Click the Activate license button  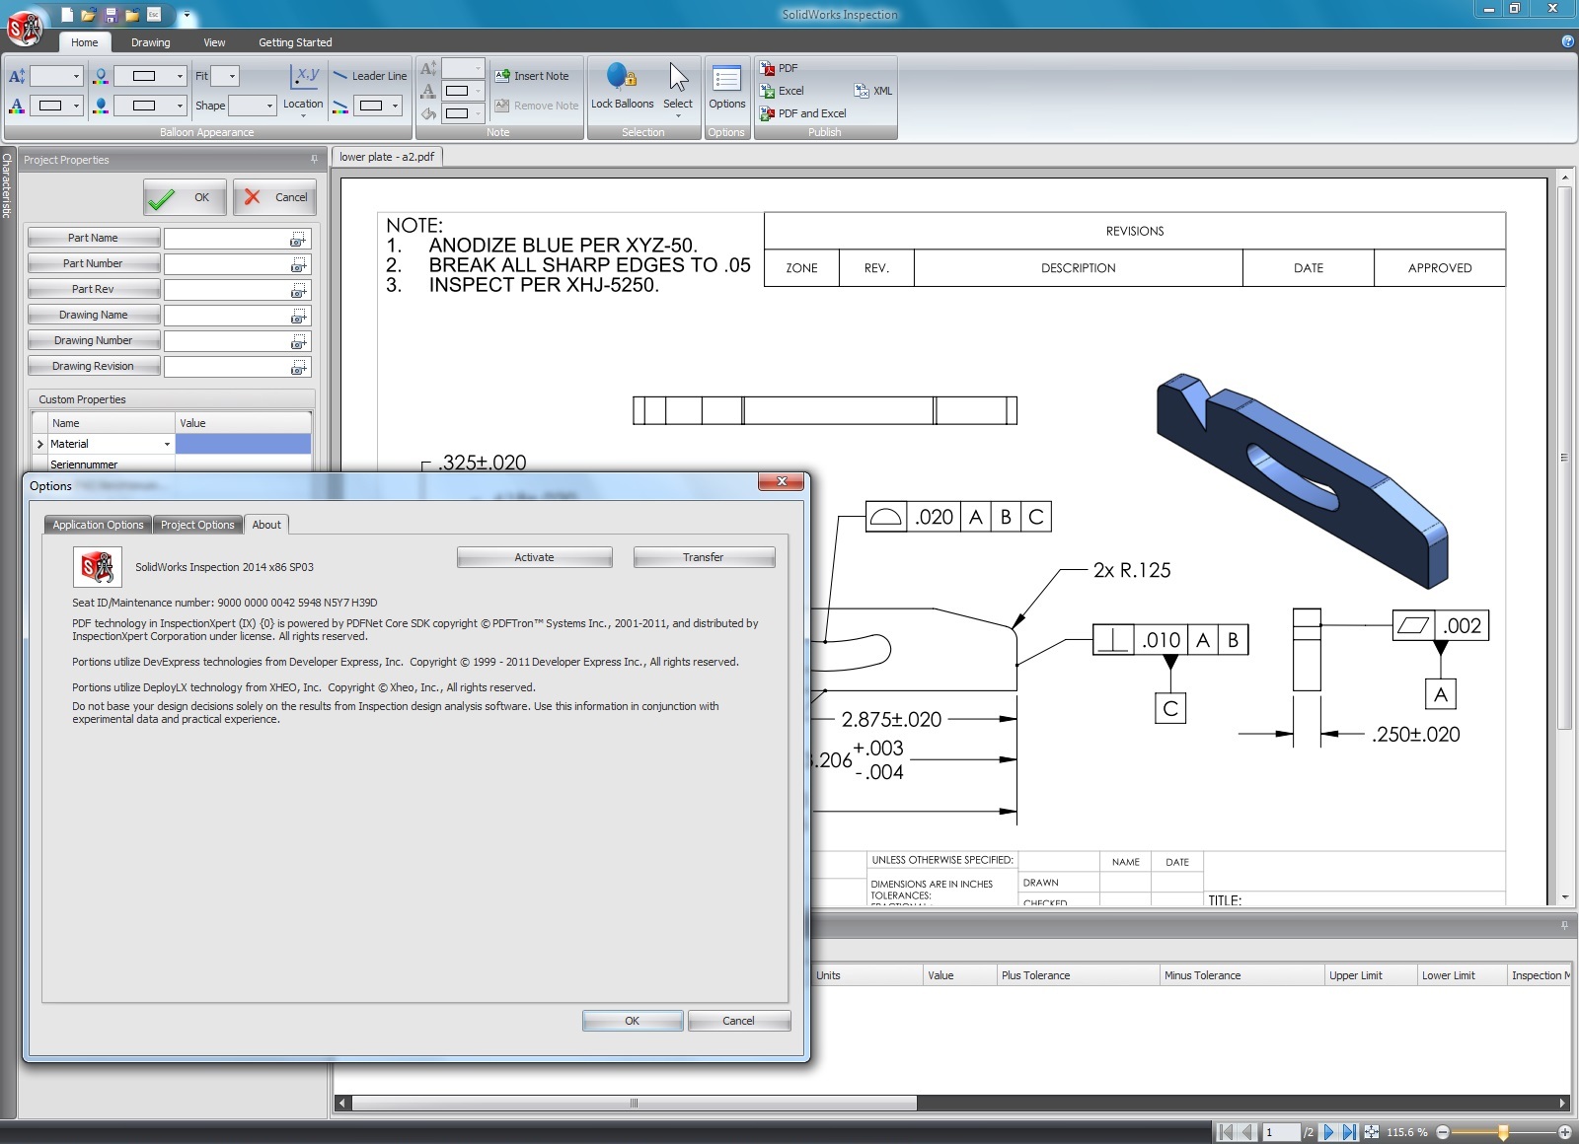535,557
